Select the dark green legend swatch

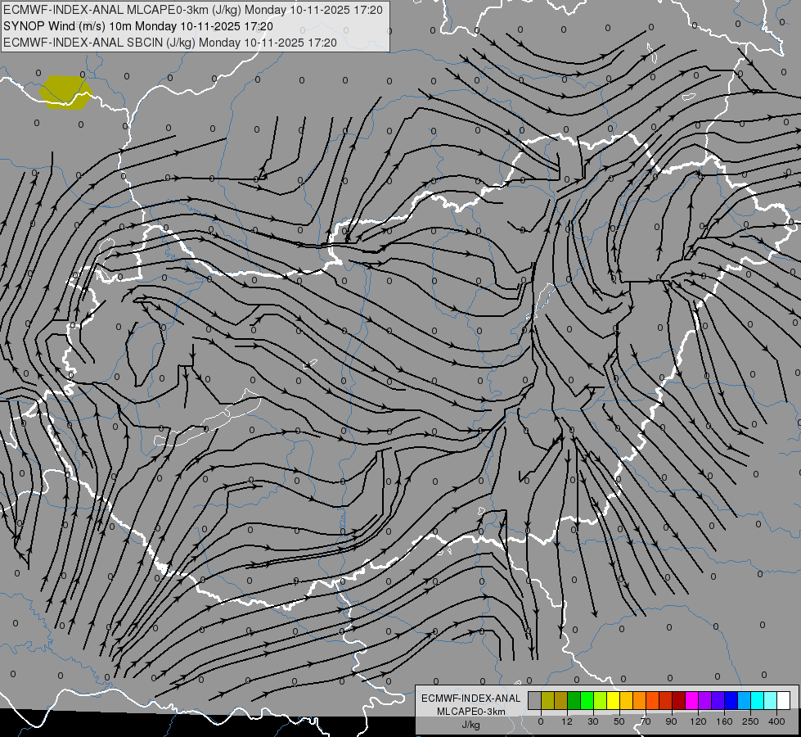point(574,701)
